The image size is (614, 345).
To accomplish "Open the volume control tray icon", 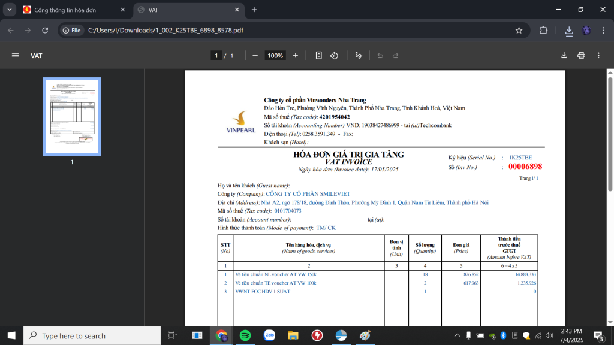I will 549,335.
